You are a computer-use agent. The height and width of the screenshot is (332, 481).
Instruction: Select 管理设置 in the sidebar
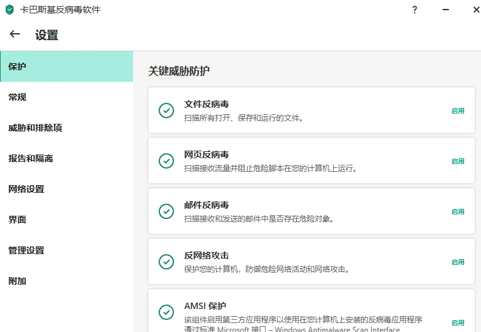(67, 250)
